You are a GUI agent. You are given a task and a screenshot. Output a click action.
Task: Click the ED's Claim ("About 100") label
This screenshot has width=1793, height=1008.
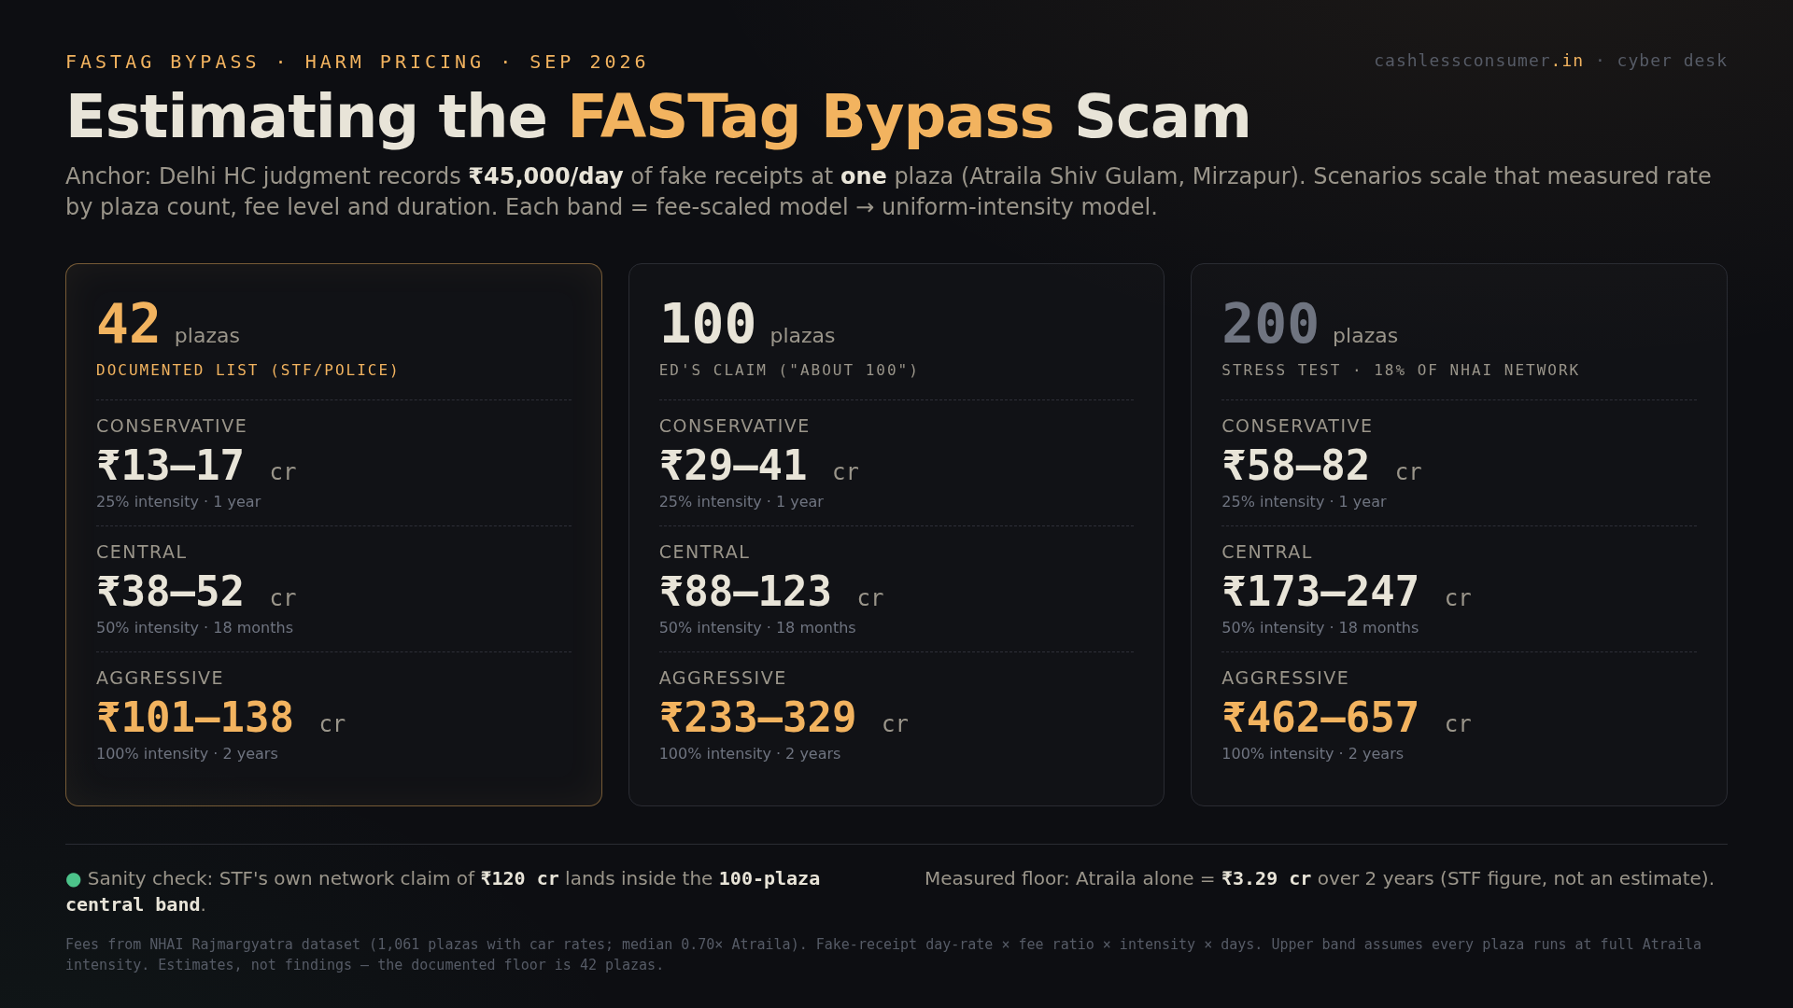point(789,371)
